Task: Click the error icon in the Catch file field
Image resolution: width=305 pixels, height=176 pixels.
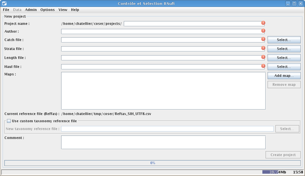Action: (x=263, y=39)
